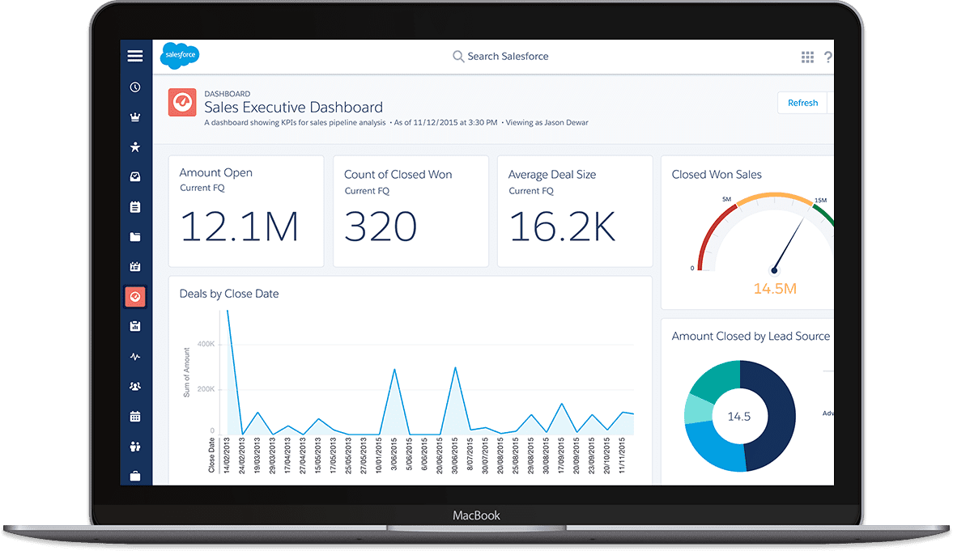The height and width of the screenshot is (551, 953).
Task: Click the events checklist calendar icon
Action: 135,266
